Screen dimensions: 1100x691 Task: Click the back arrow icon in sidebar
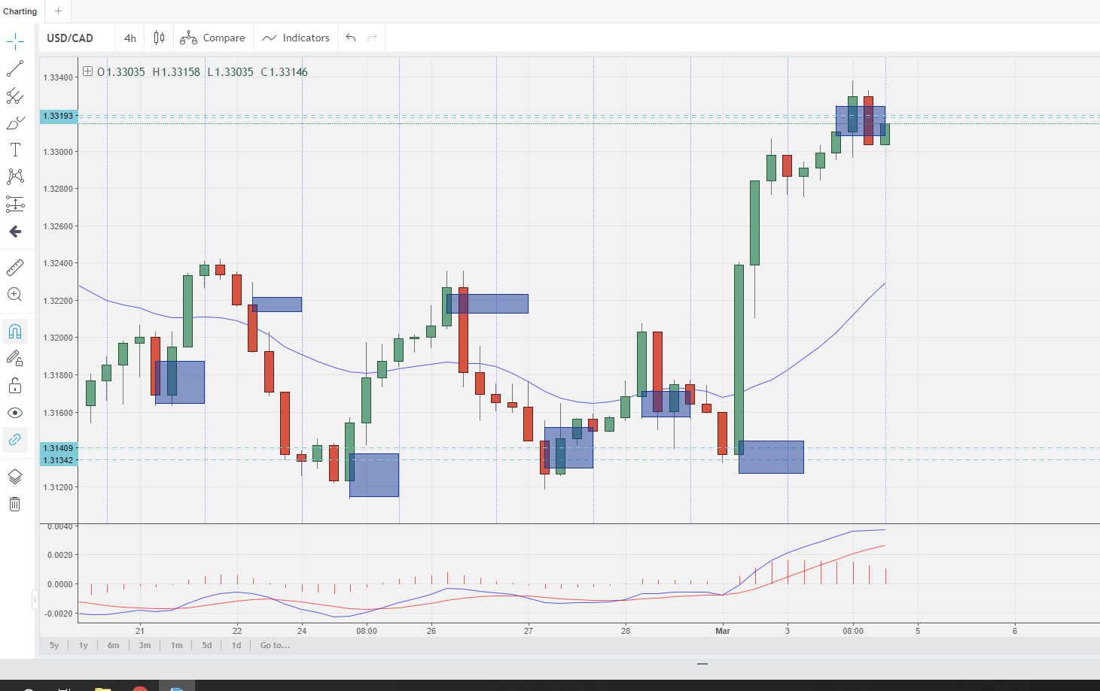pyautogui.click(x=15, y=232)
